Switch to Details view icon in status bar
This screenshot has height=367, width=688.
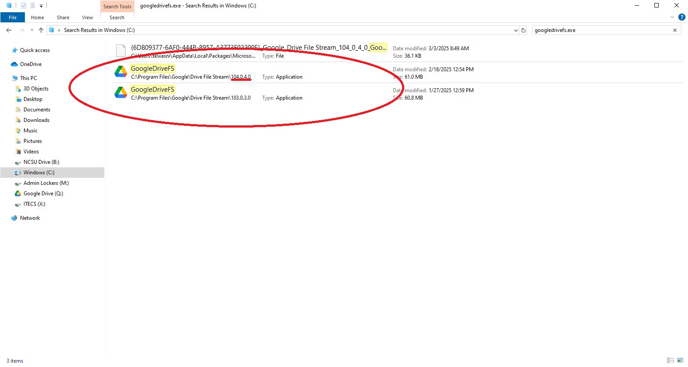[x=671, y=360]
